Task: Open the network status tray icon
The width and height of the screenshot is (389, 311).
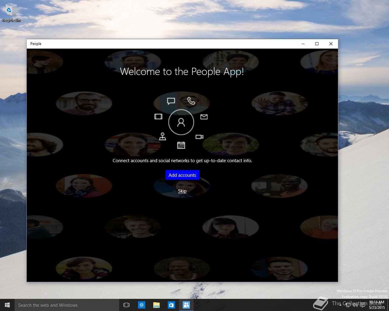Action: tap(348, 305)
